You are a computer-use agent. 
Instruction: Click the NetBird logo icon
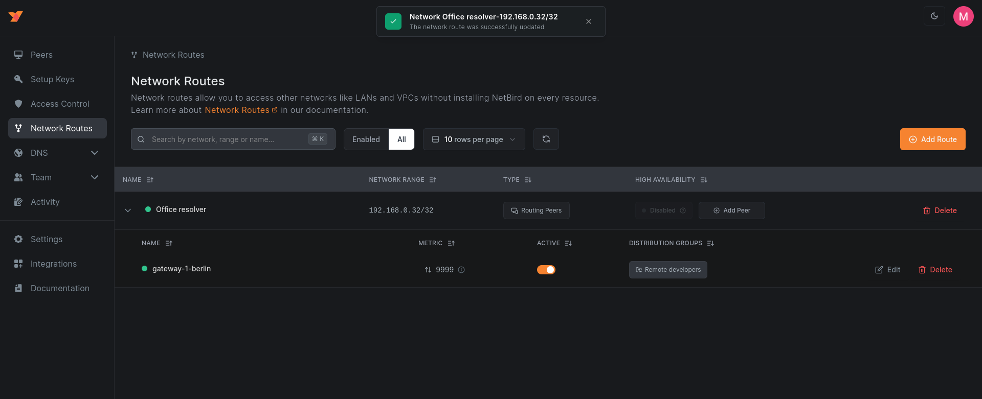pos(16,16)
